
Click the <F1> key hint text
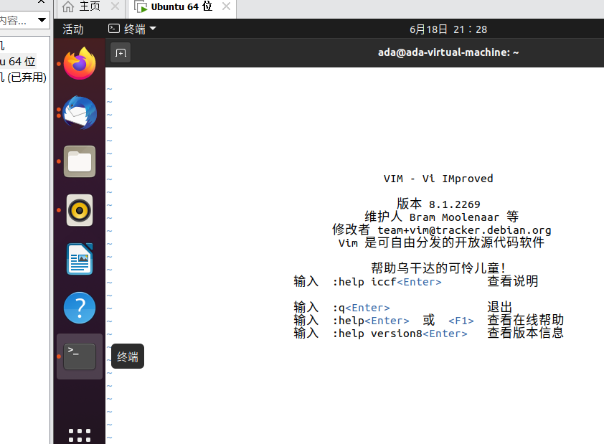pyautogui.click(x=461, y=321)
